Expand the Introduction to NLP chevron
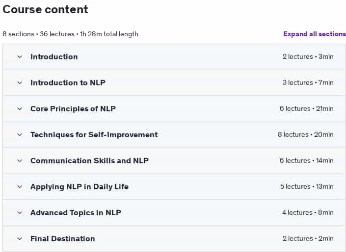The height and width of the screenshot is (252, 346). click(20, 83)
